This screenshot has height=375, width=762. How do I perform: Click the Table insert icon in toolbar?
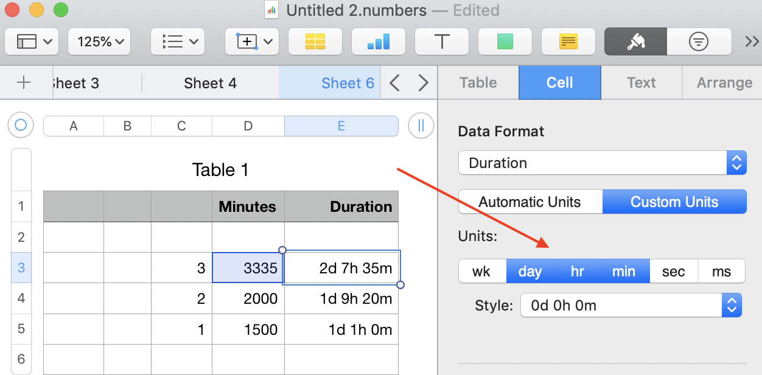pyautogui.click(x=315, y=41)
